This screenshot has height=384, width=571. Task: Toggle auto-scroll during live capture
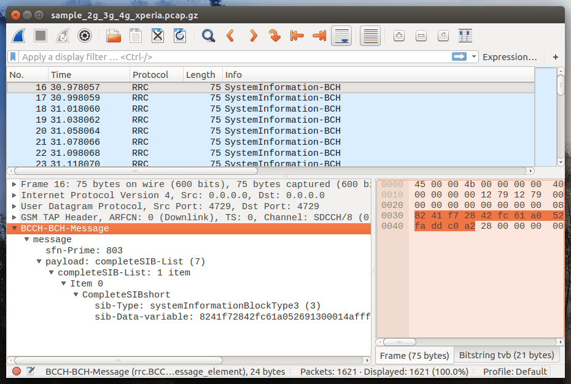pos(341,36)
